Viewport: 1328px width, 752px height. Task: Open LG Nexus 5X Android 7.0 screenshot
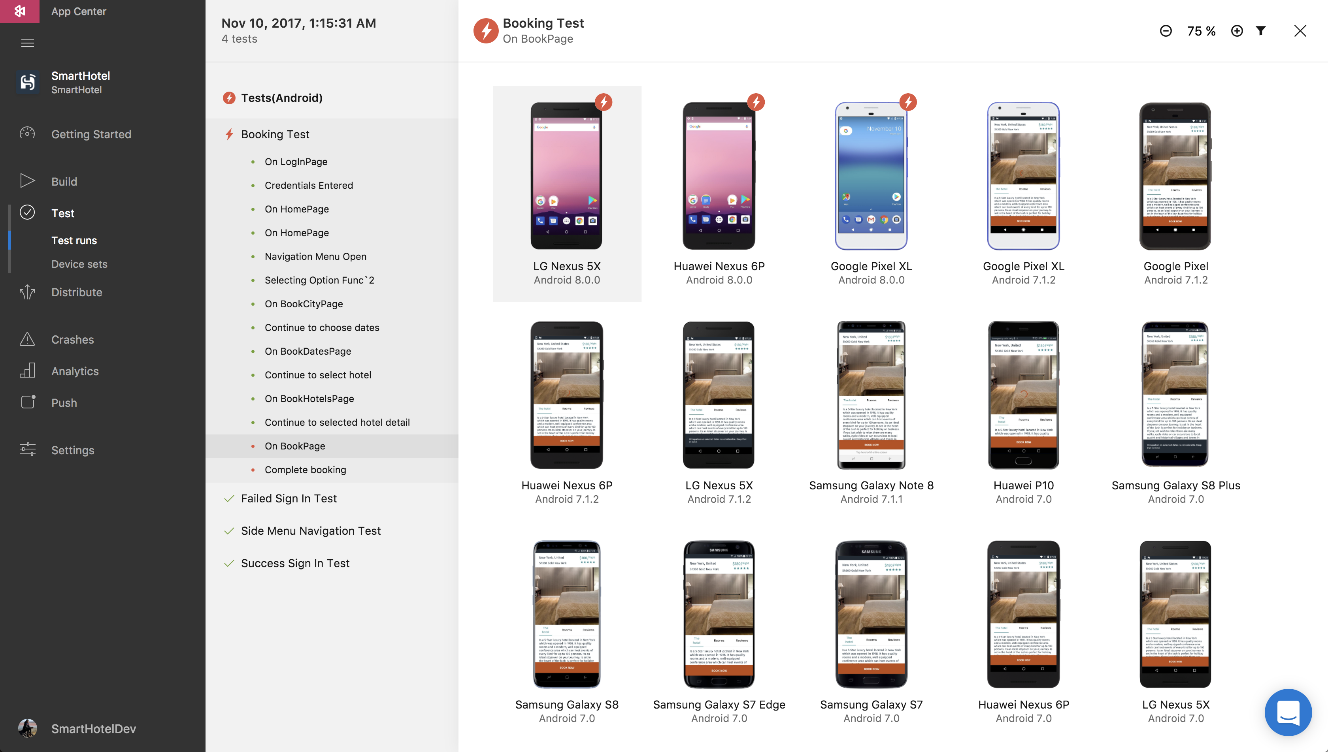pos(1175,614)
